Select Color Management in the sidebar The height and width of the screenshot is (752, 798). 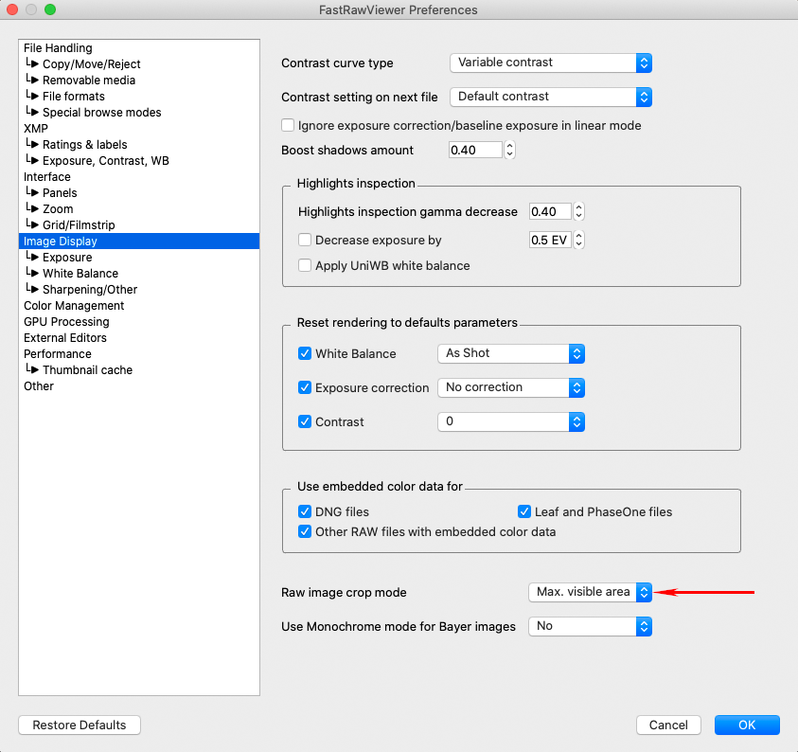point(74,306)
